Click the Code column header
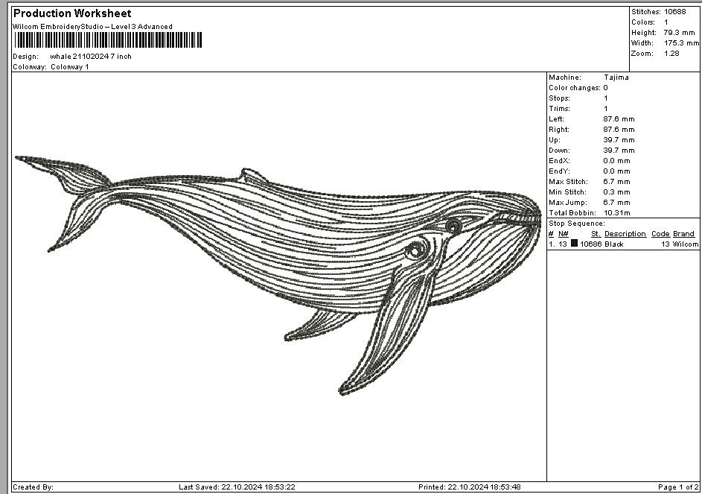 (660, 233)
